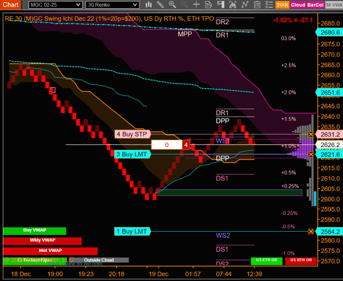Click the 12:39 time axis label
This screenshot has width=343, height=281.
255,274
